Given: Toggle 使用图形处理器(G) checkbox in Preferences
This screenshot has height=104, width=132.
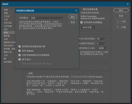Looking at the screenshot, I should [82, 23].
